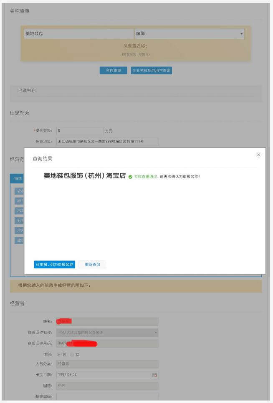This screenshot has width=273, height=403.
Task: Click the 重新查询 button
Action: 92,265
